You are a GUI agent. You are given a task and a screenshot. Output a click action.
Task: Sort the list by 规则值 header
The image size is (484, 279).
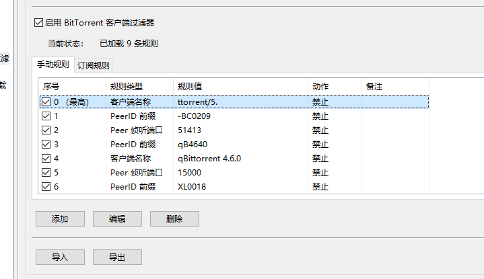click(x=240, y=87)
